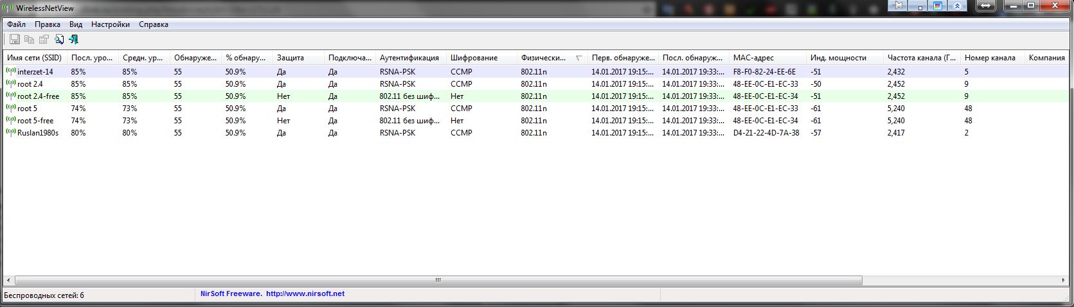Select the Ruslan1980s network name
Image resolution: width=1074 pixels, height=307 pixels.
pos(38,132)
